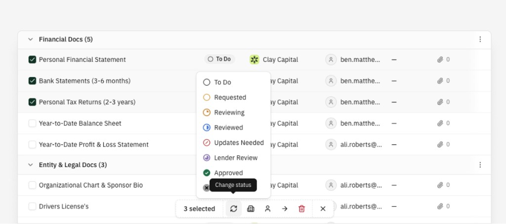Image resolution: width=506 pixels, height=224 pixels.
Task: Click the Change status refresh icon
Action: coord(234,209)
